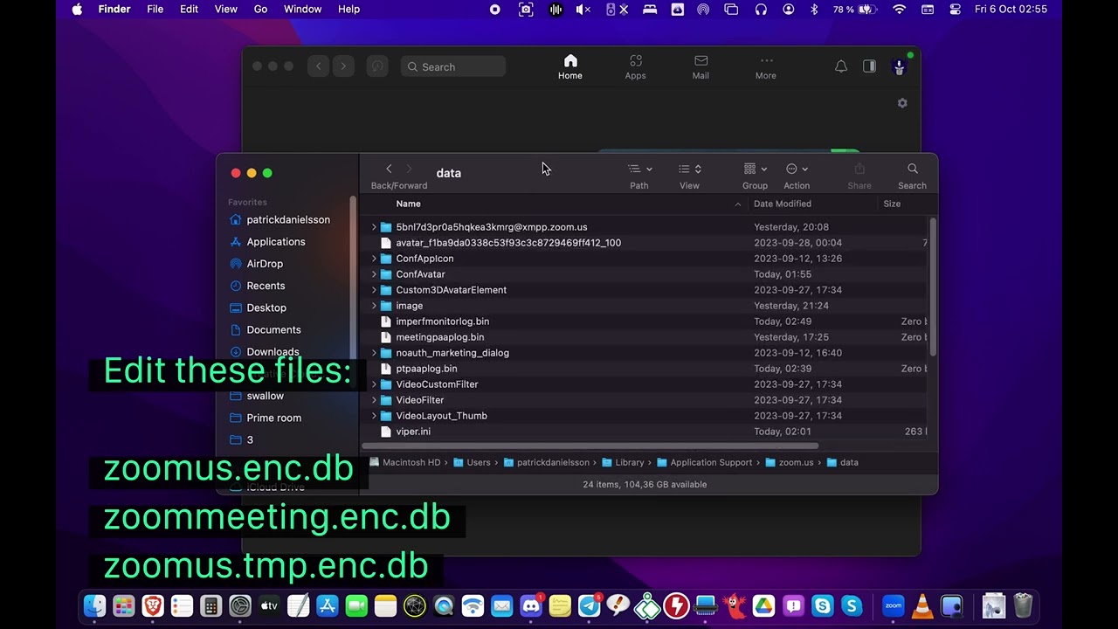Expand the noauth_marketing_dialog folder
1118x629 pixels.
[374, 353]
